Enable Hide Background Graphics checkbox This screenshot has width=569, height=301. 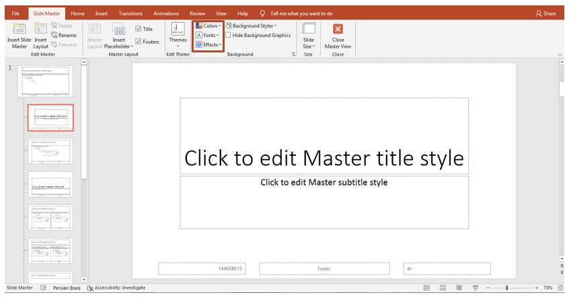tap(229, 35)
